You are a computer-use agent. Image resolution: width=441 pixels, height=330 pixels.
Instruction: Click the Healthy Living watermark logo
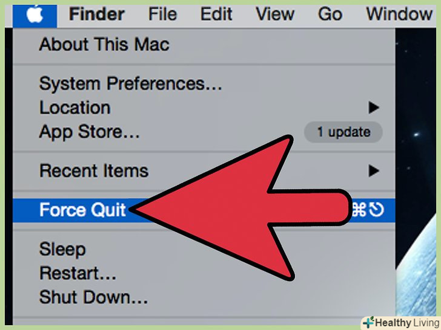tap(400, 323)
